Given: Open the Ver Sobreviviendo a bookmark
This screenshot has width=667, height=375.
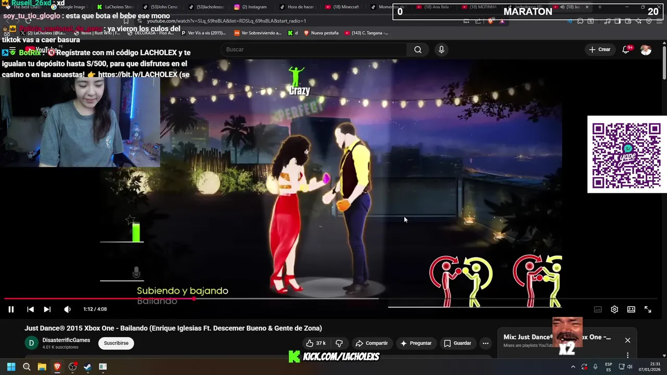Looking at the screenshot, I should 257,33.
